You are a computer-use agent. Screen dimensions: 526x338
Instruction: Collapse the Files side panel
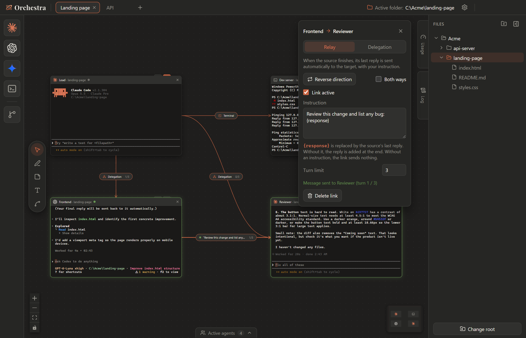click(x=516, y=24)
